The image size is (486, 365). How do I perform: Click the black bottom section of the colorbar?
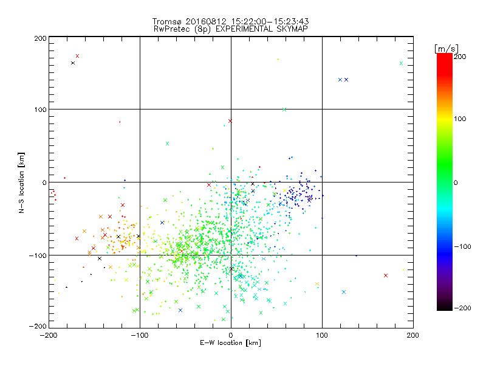click(x=445, y=306)
